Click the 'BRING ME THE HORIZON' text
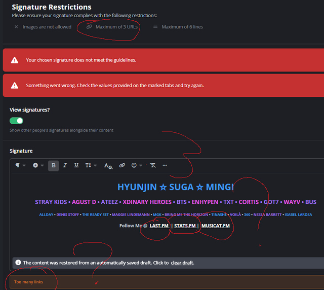The image size is (324, 290). pos(186,214)
